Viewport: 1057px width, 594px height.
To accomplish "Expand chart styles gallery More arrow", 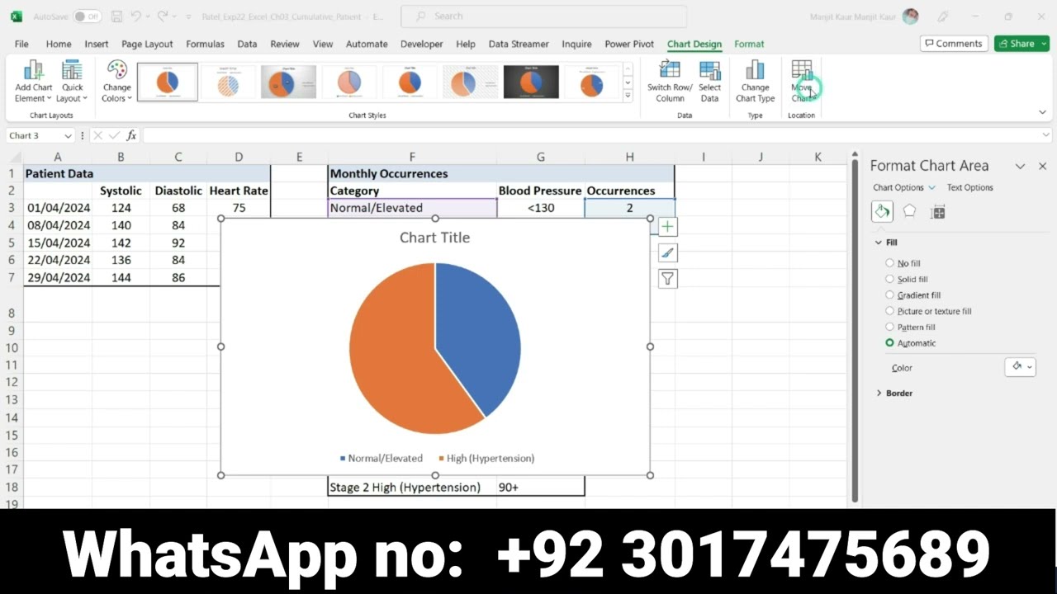I will tap(628, 97).
